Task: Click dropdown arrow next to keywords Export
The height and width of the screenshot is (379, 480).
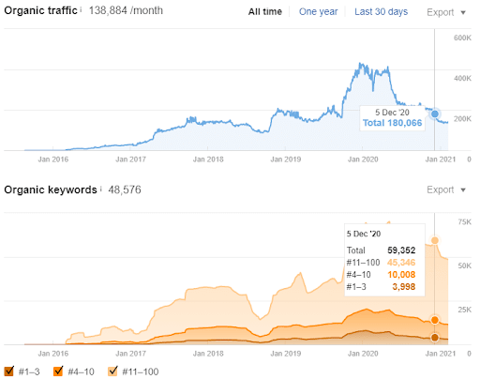Action: click(463, 190)
